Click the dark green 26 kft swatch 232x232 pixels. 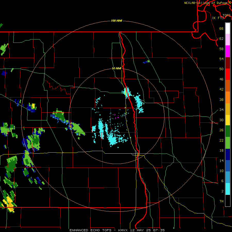pos(228,131)
